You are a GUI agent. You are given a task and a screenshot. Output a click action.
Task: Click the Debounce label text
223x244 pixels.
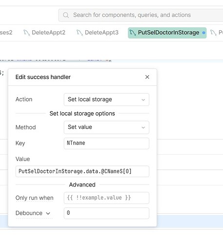click(x=29, y=213)
